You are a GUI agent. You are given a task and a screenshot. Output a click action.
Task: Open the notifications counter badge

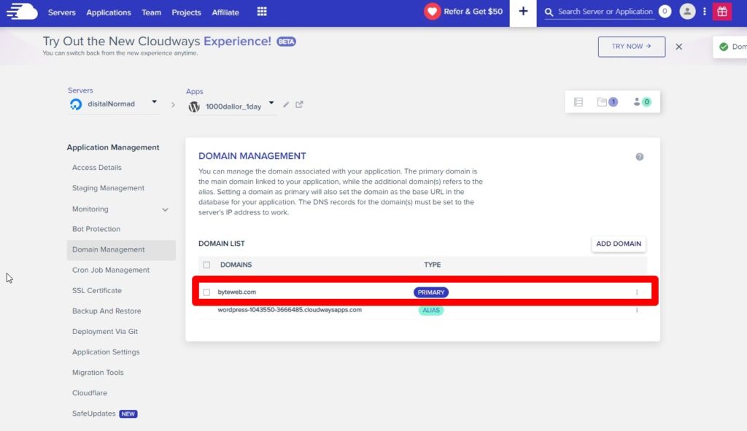(x=665, y=12)
